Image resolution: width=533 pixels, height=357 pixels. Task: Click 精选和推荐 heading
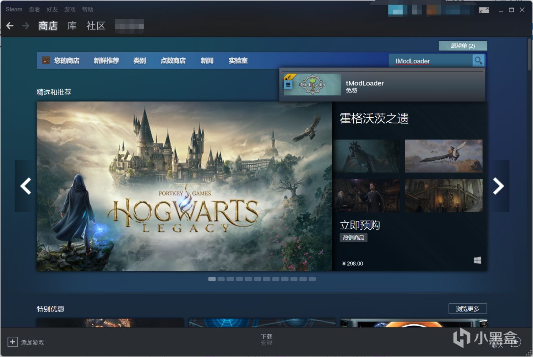[x=54, y=92]
